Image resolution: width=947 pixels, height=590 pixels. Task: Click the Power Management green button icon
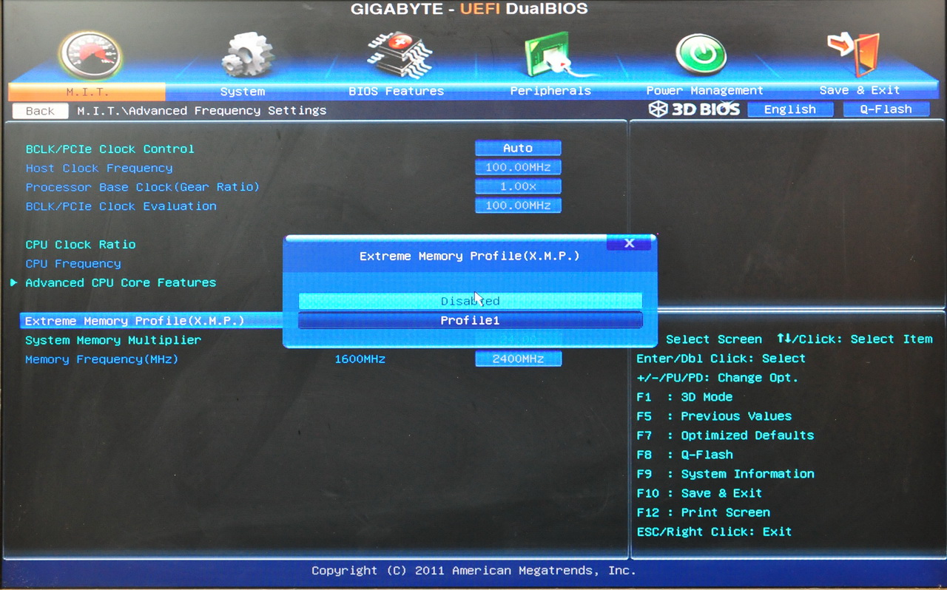click(x=701, y=55)
